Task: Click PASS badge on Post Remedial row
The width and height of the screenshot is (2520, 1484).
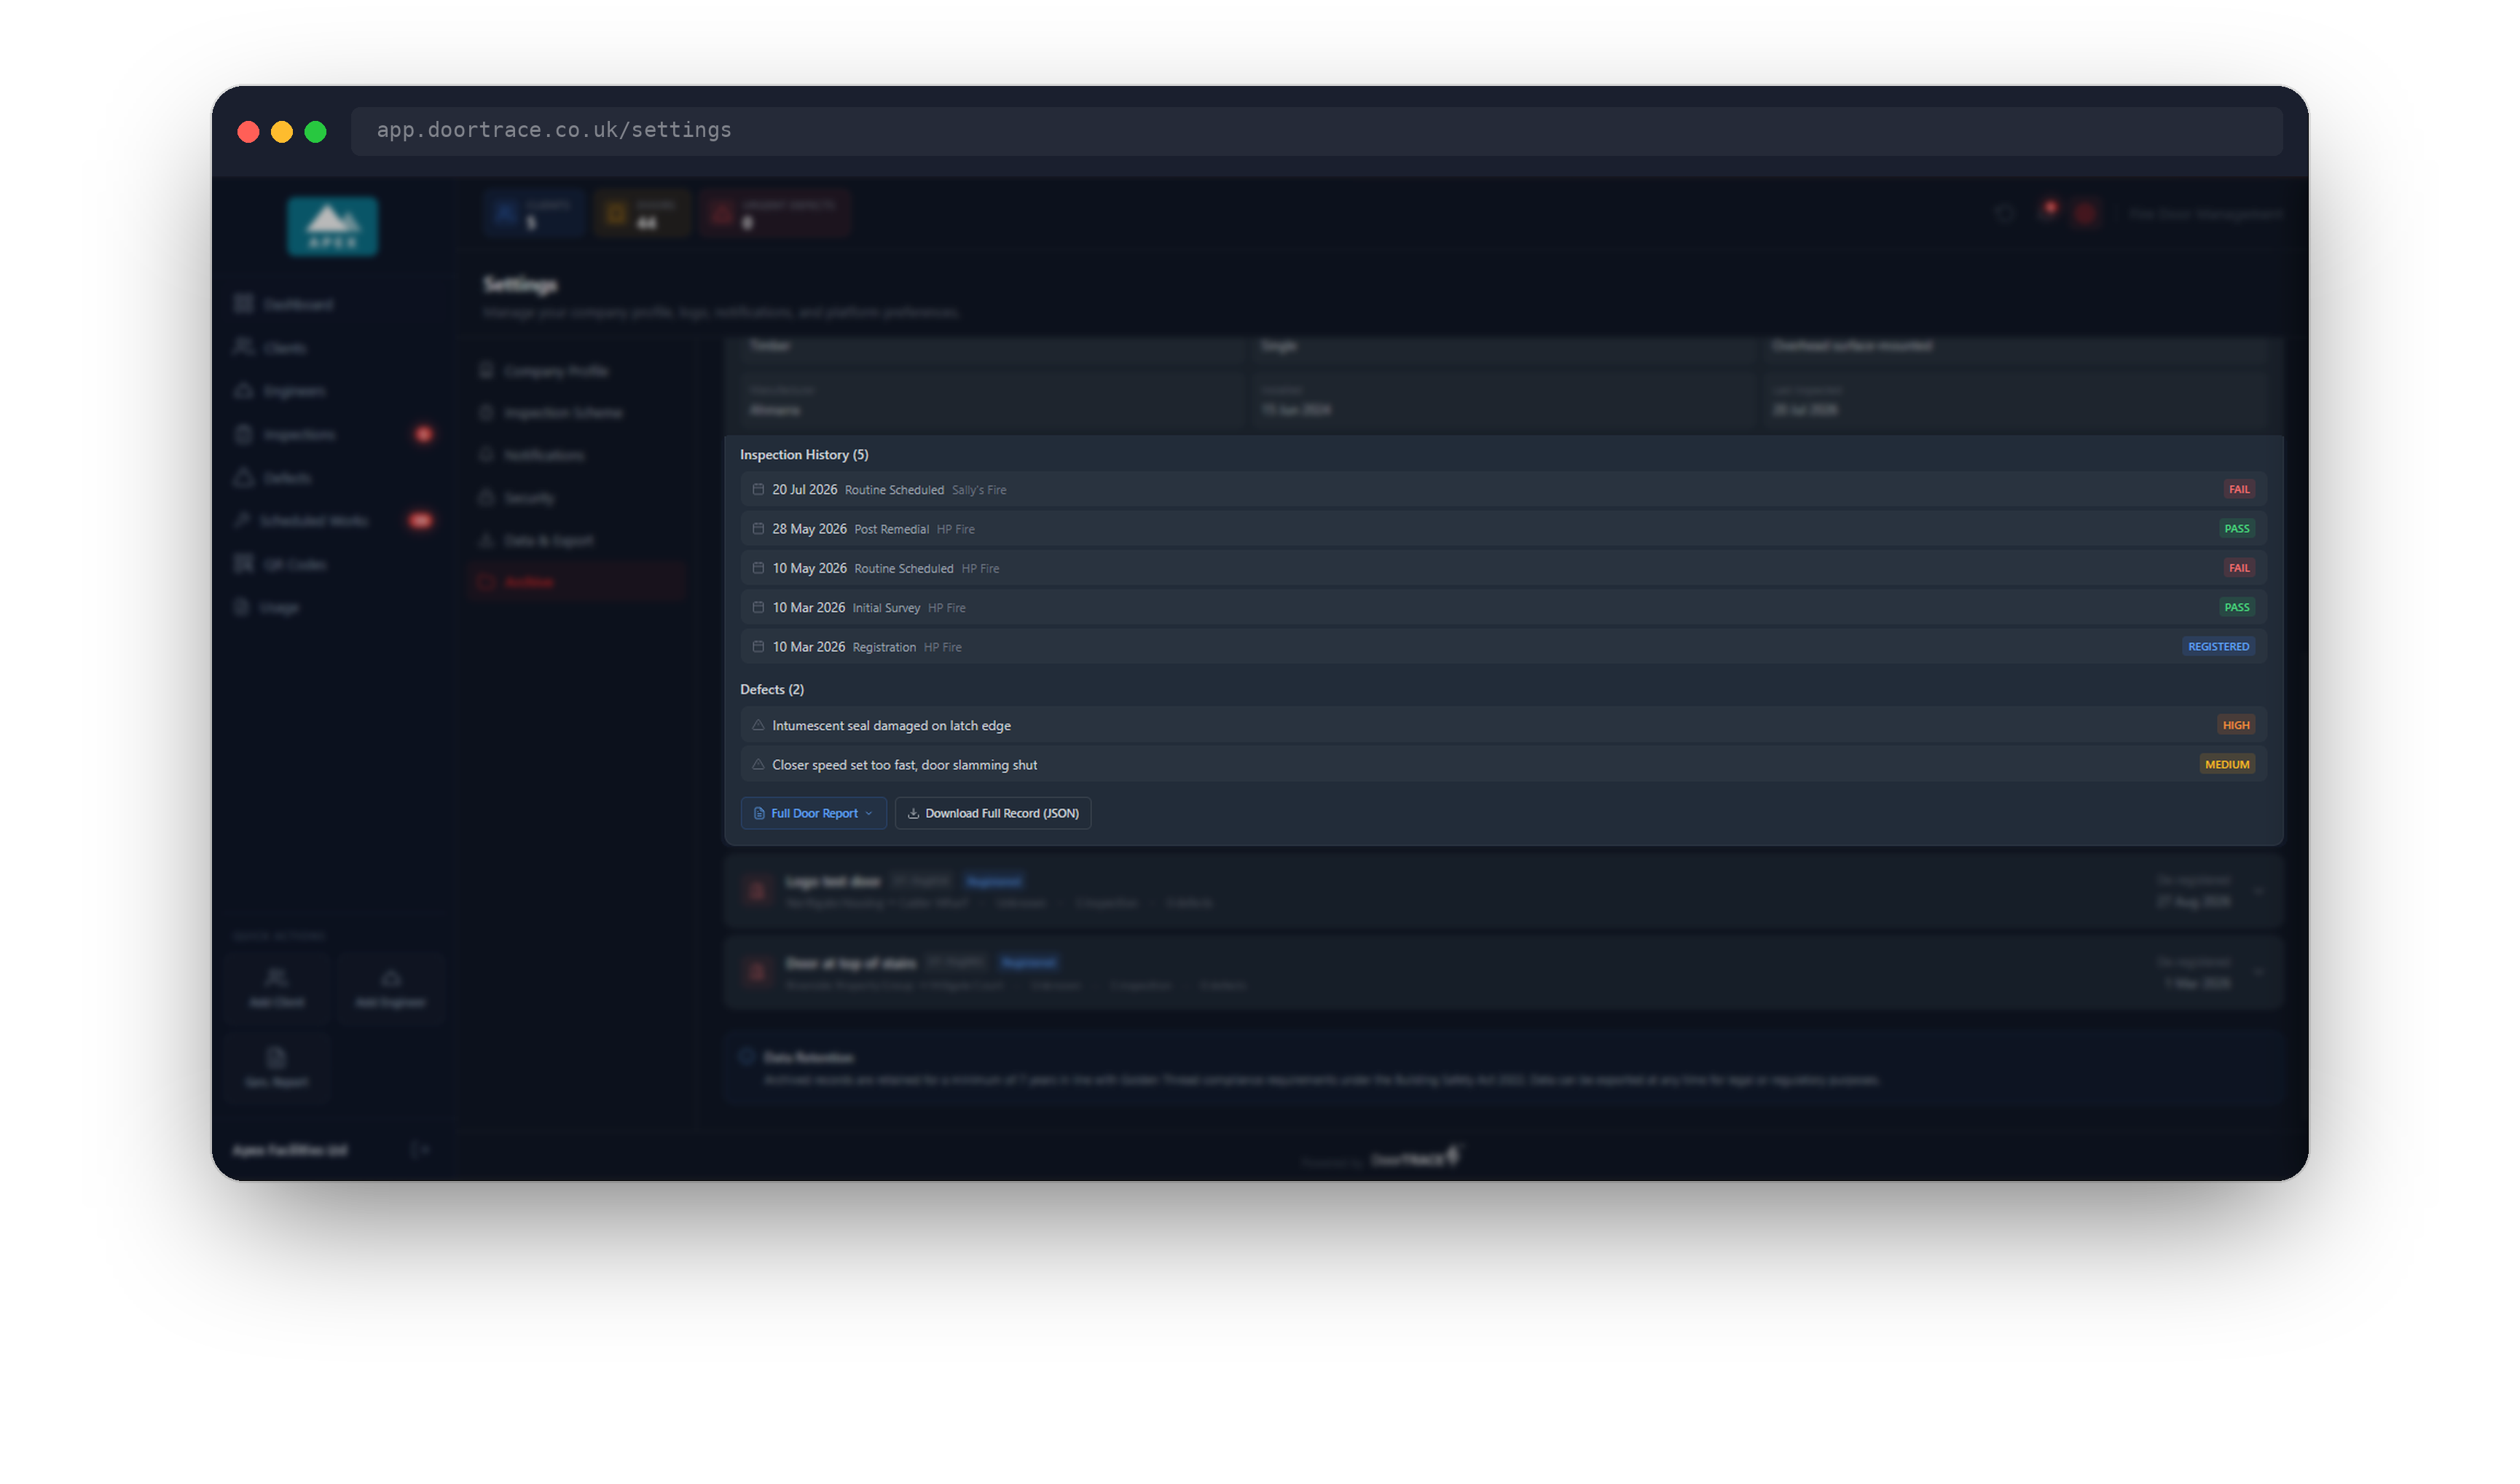Action: (2236, 528)
